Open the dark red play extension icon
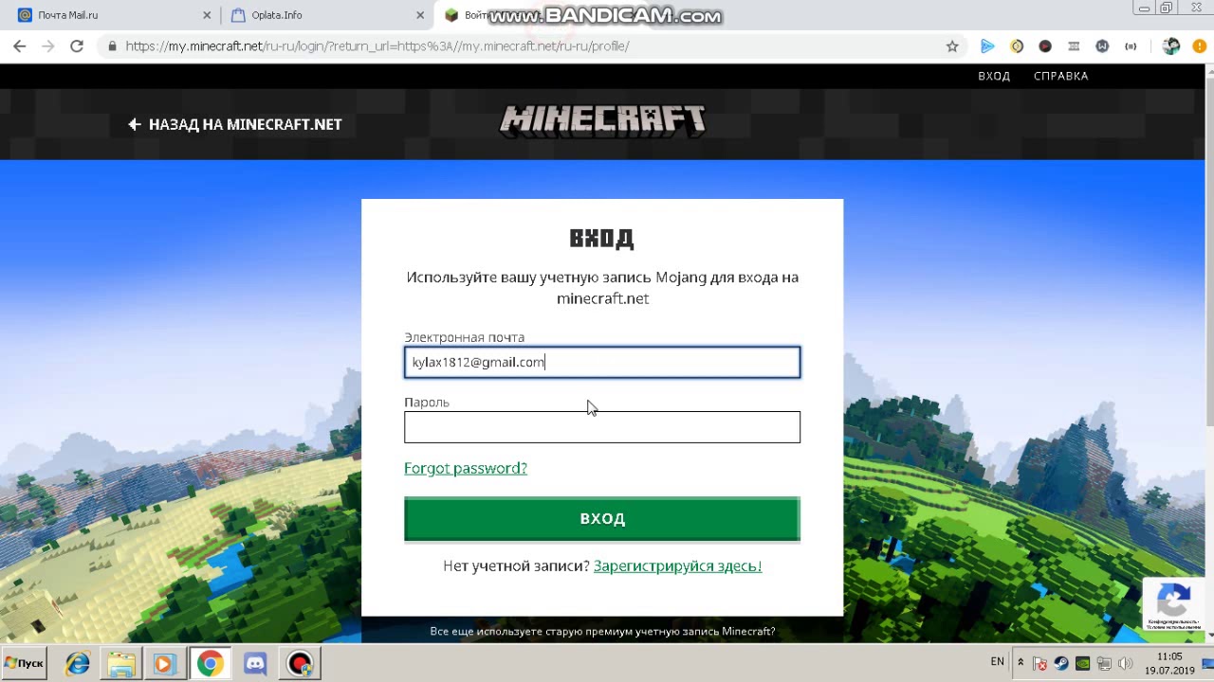Image resolution: width=1214 pixels, height=682 pixels. click(1045, 45)
